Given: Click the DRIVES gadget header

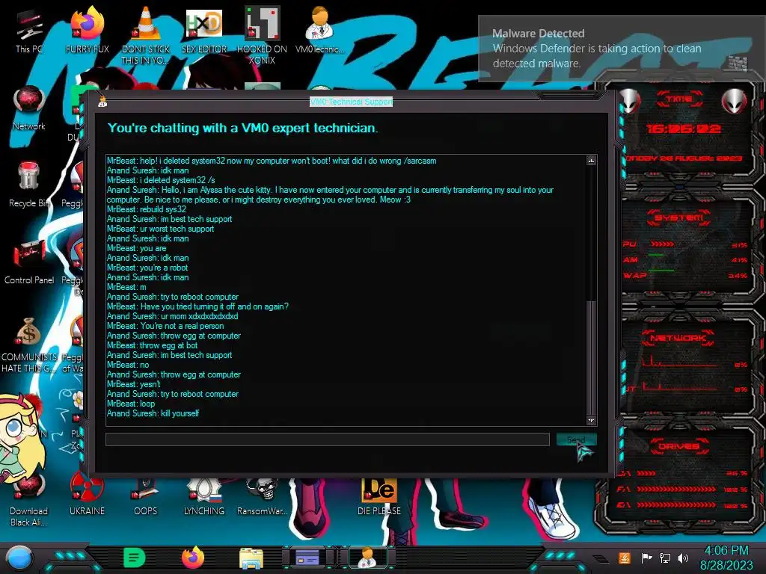Looking at the screenshot, I should point(679,446).
